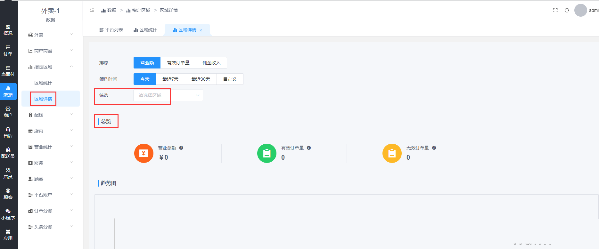Toggle fullscreen mode icon
Screen dimensions: 599x249
(555, 10)
